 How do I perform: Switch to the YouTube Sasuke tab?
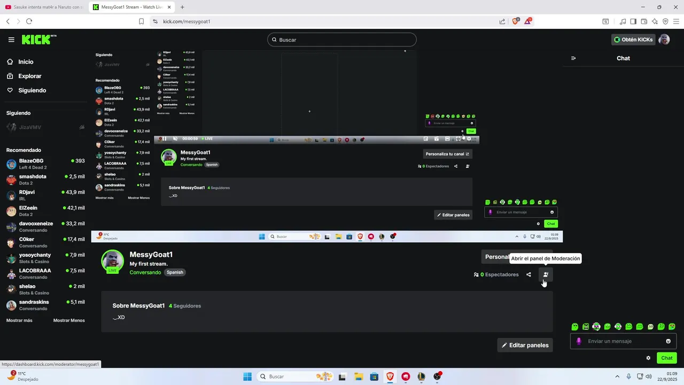[x=44, y=7]
